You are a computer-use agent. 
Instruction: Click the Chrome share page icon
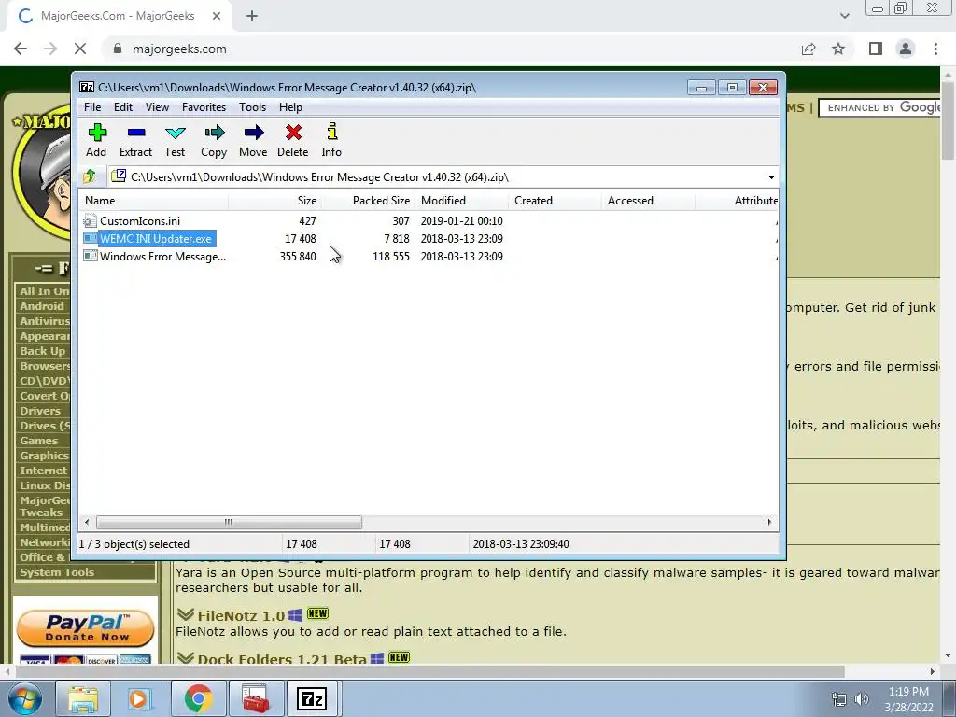coord(808,49)
